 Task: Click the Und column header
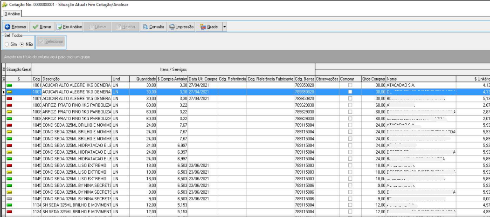point(121,79)
